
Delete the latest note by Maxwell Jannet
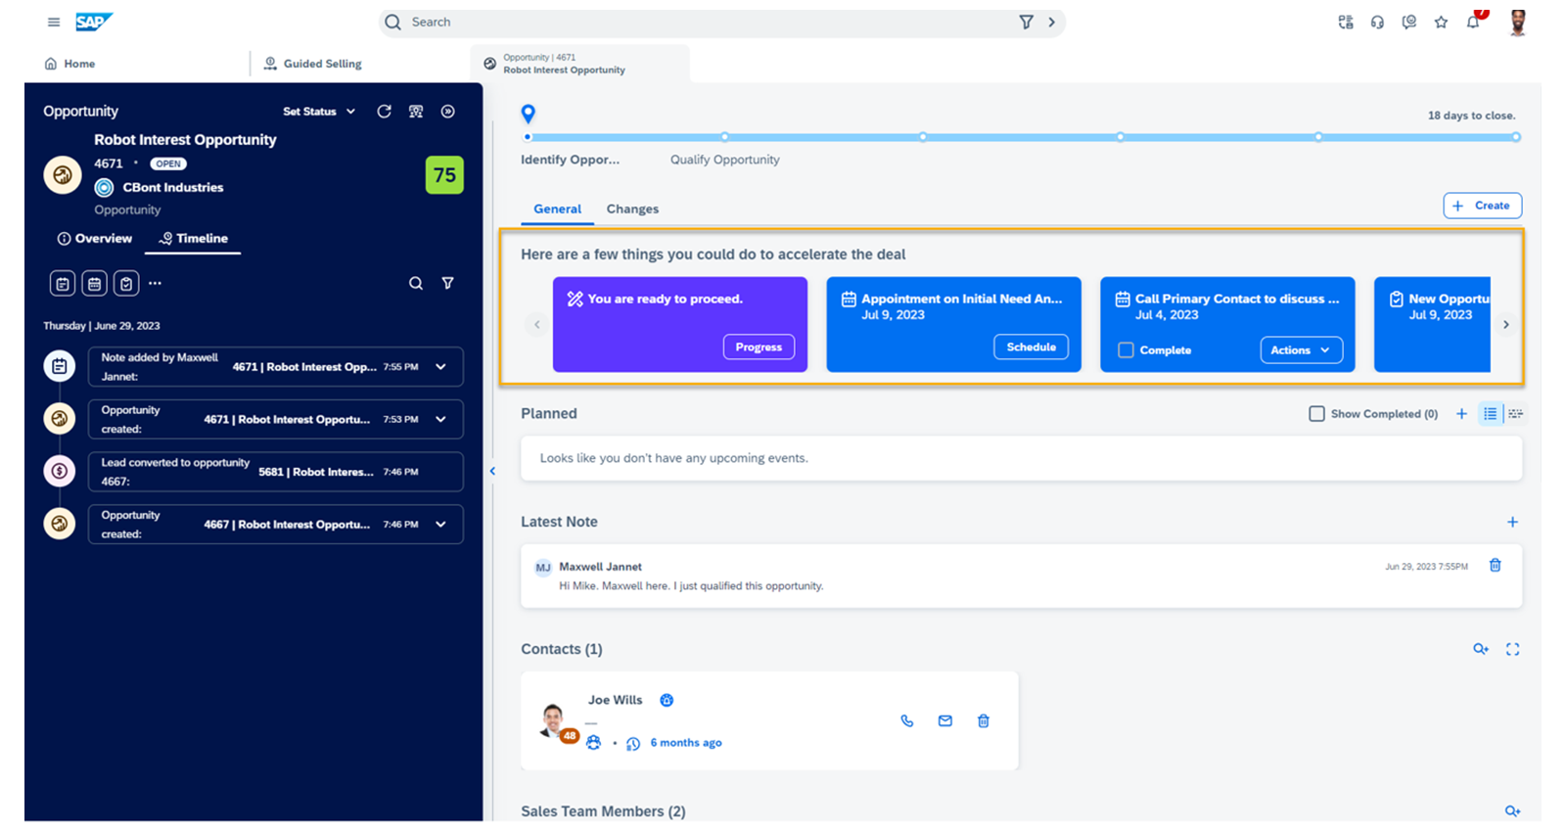(x=1495, y=566)
